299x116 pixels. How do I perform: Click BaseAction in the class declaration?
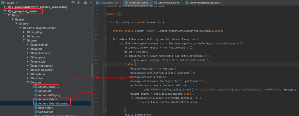(x=154, y=23)
